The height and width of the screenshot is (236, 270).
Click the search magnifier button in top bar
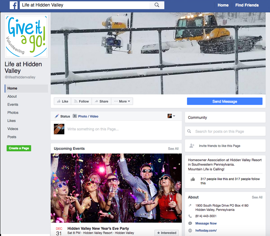157,5
